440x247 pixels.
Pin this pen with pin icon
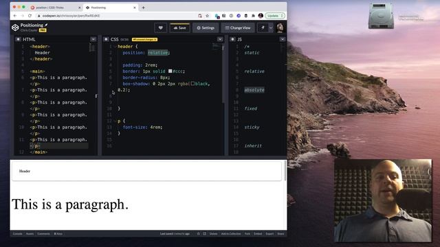263,27
